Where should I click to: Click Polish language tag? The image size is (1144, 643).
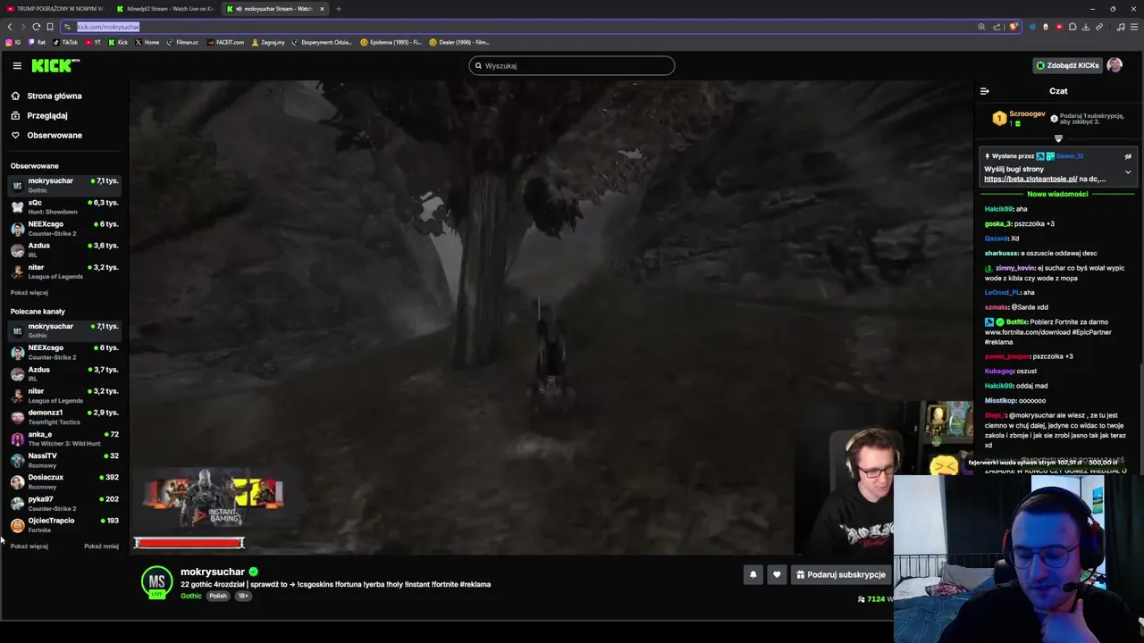pyautogui.click(x=218, y=596)
